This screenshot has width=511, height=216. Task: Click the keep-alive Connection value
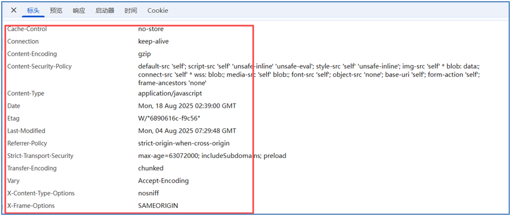pos(153,42)
